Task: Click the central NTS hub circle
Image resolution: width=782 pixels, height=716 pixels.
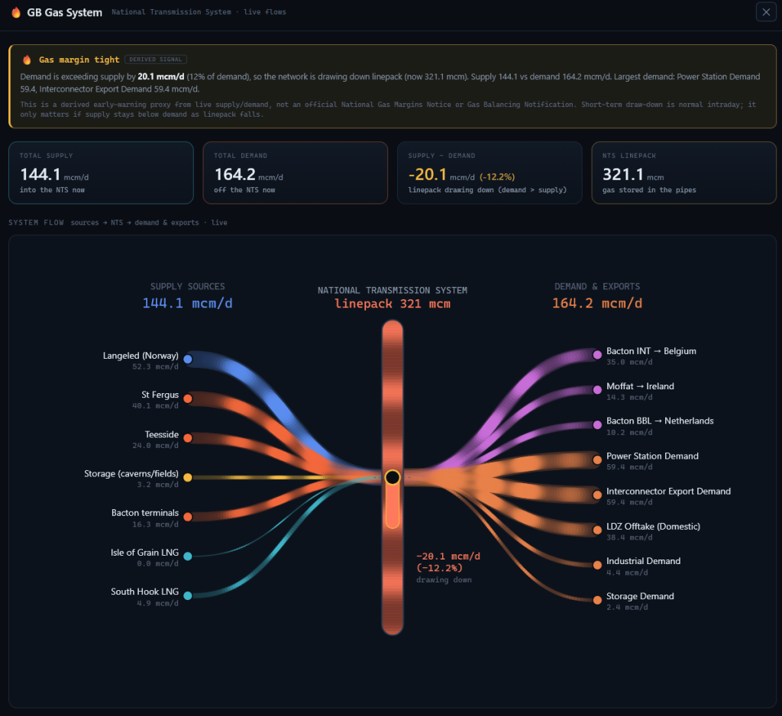Action: [x=393, y=477]
